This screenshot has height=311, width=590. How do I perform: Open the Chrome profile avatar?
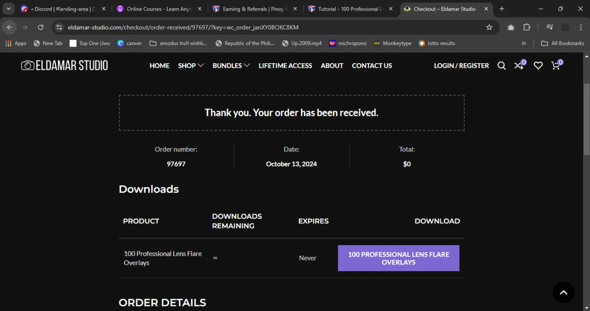[565, 27]
